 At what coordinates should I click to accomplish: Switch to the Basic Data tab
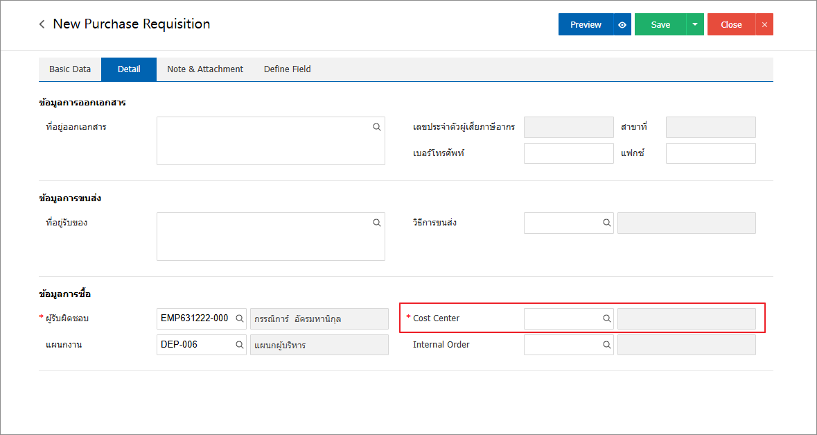tap(70, 69)
